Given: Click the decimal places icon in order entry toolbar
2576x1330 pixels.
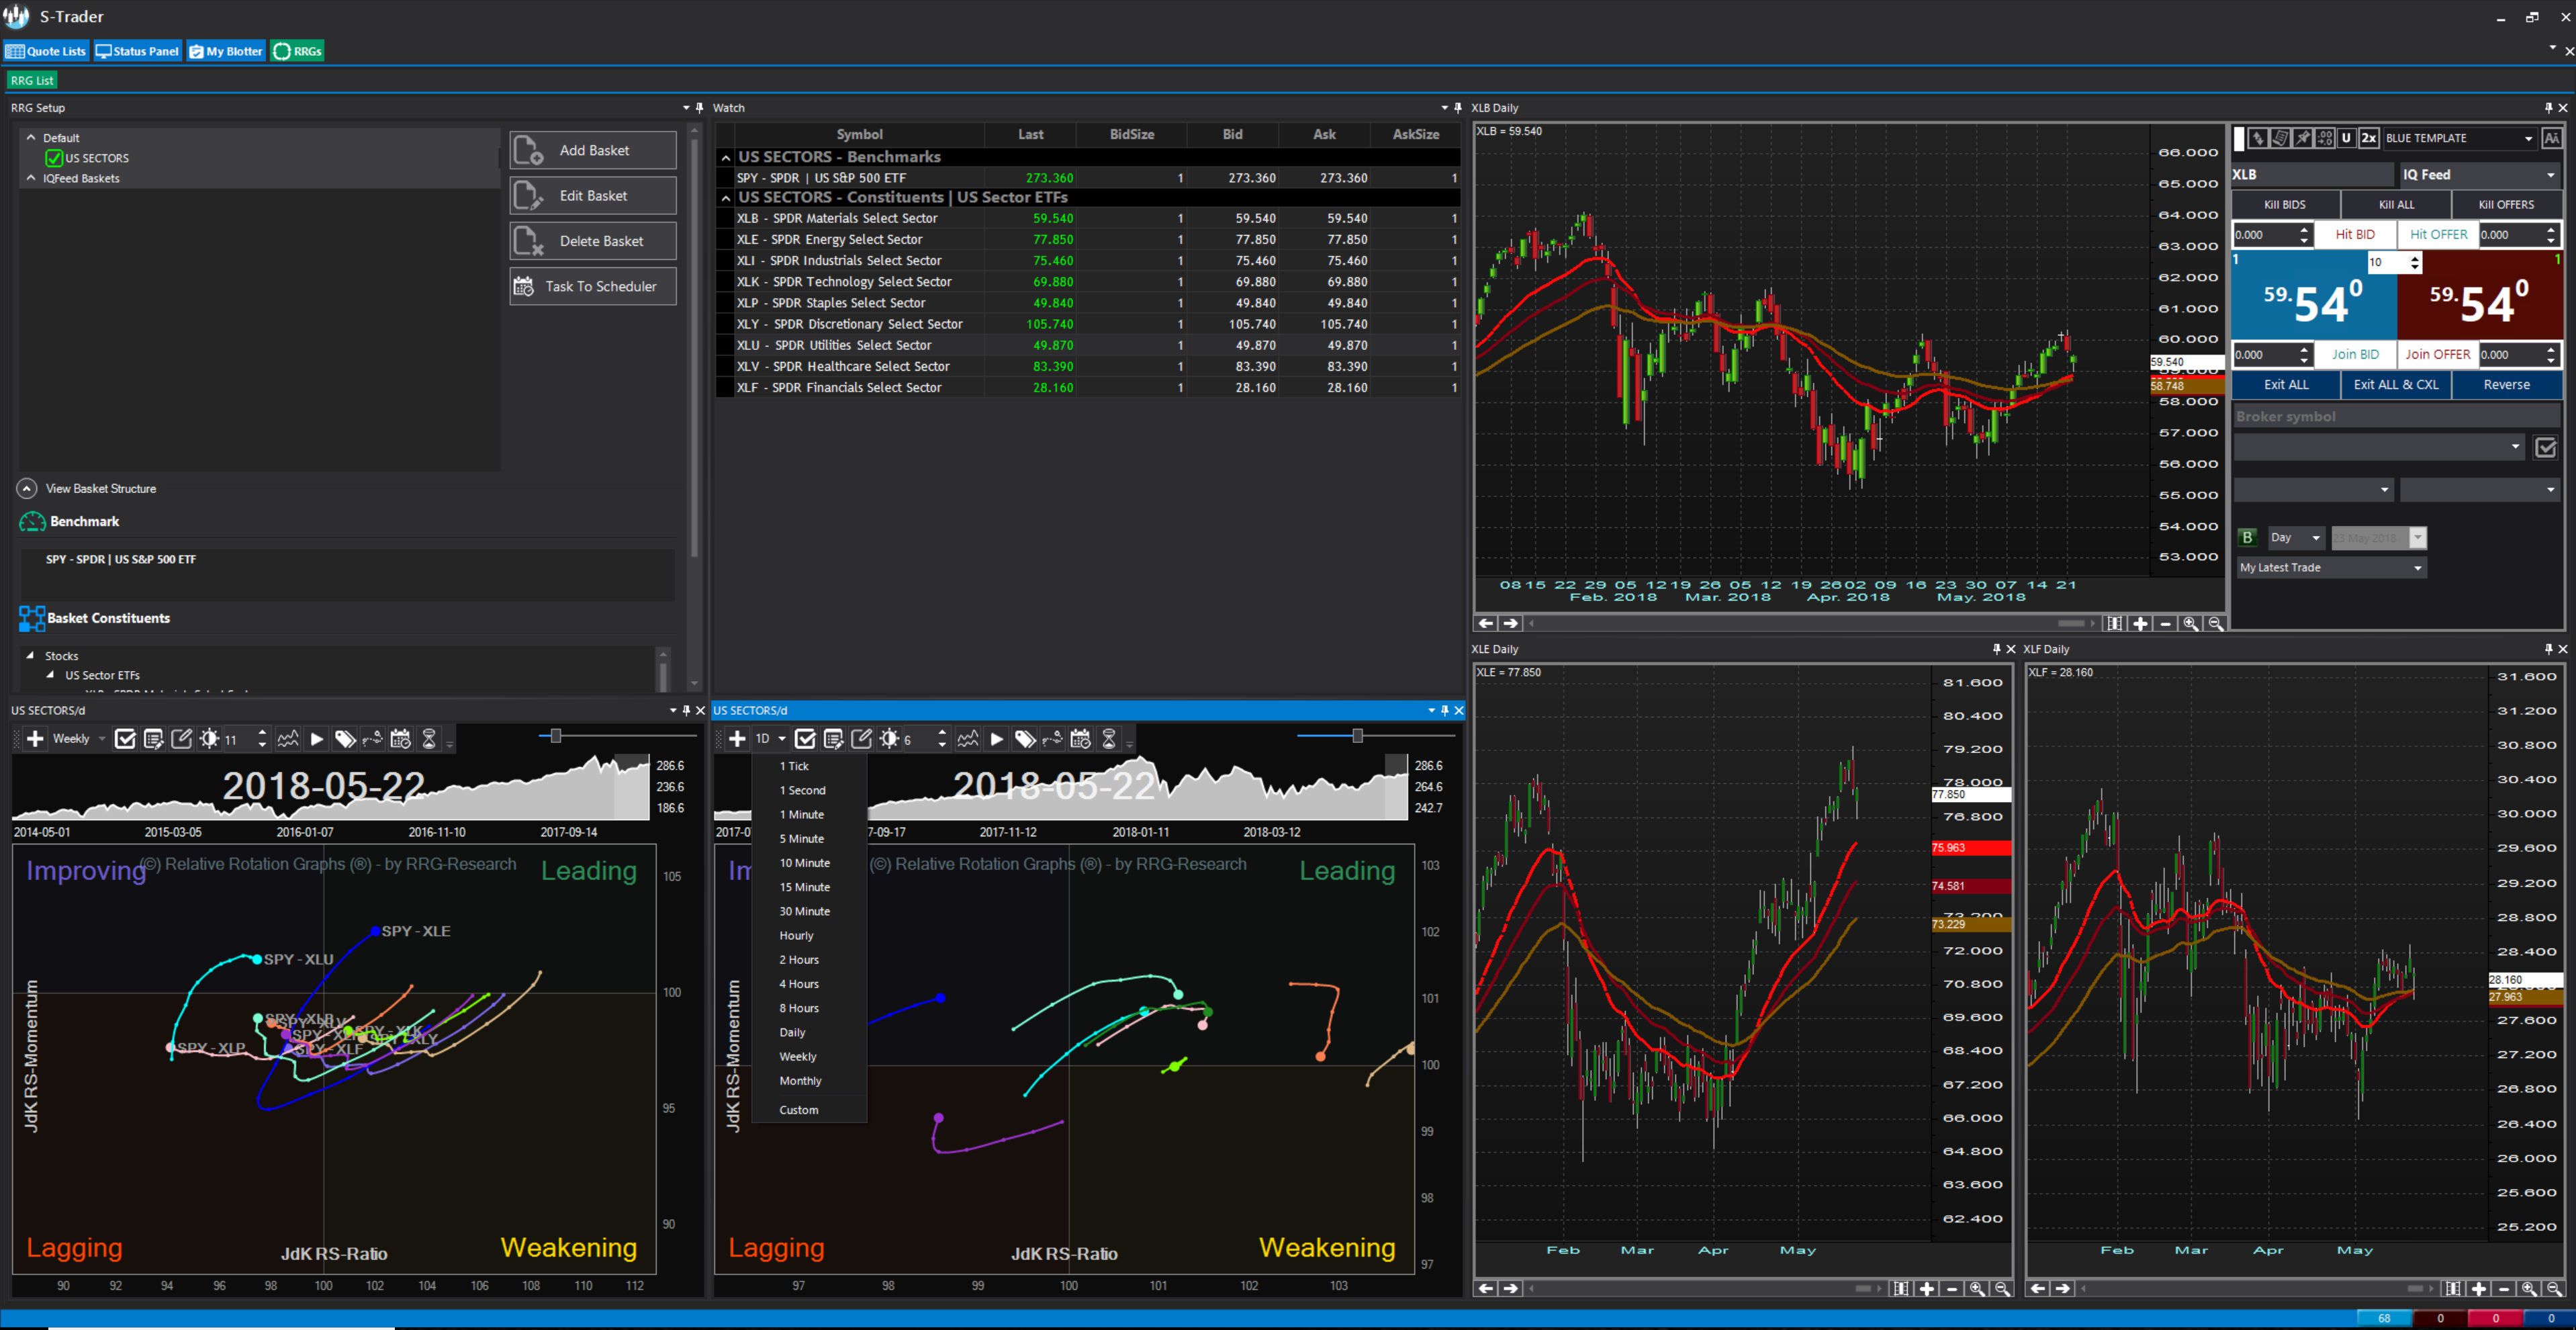Looking at the screenshot, I should coord(2325,138).
